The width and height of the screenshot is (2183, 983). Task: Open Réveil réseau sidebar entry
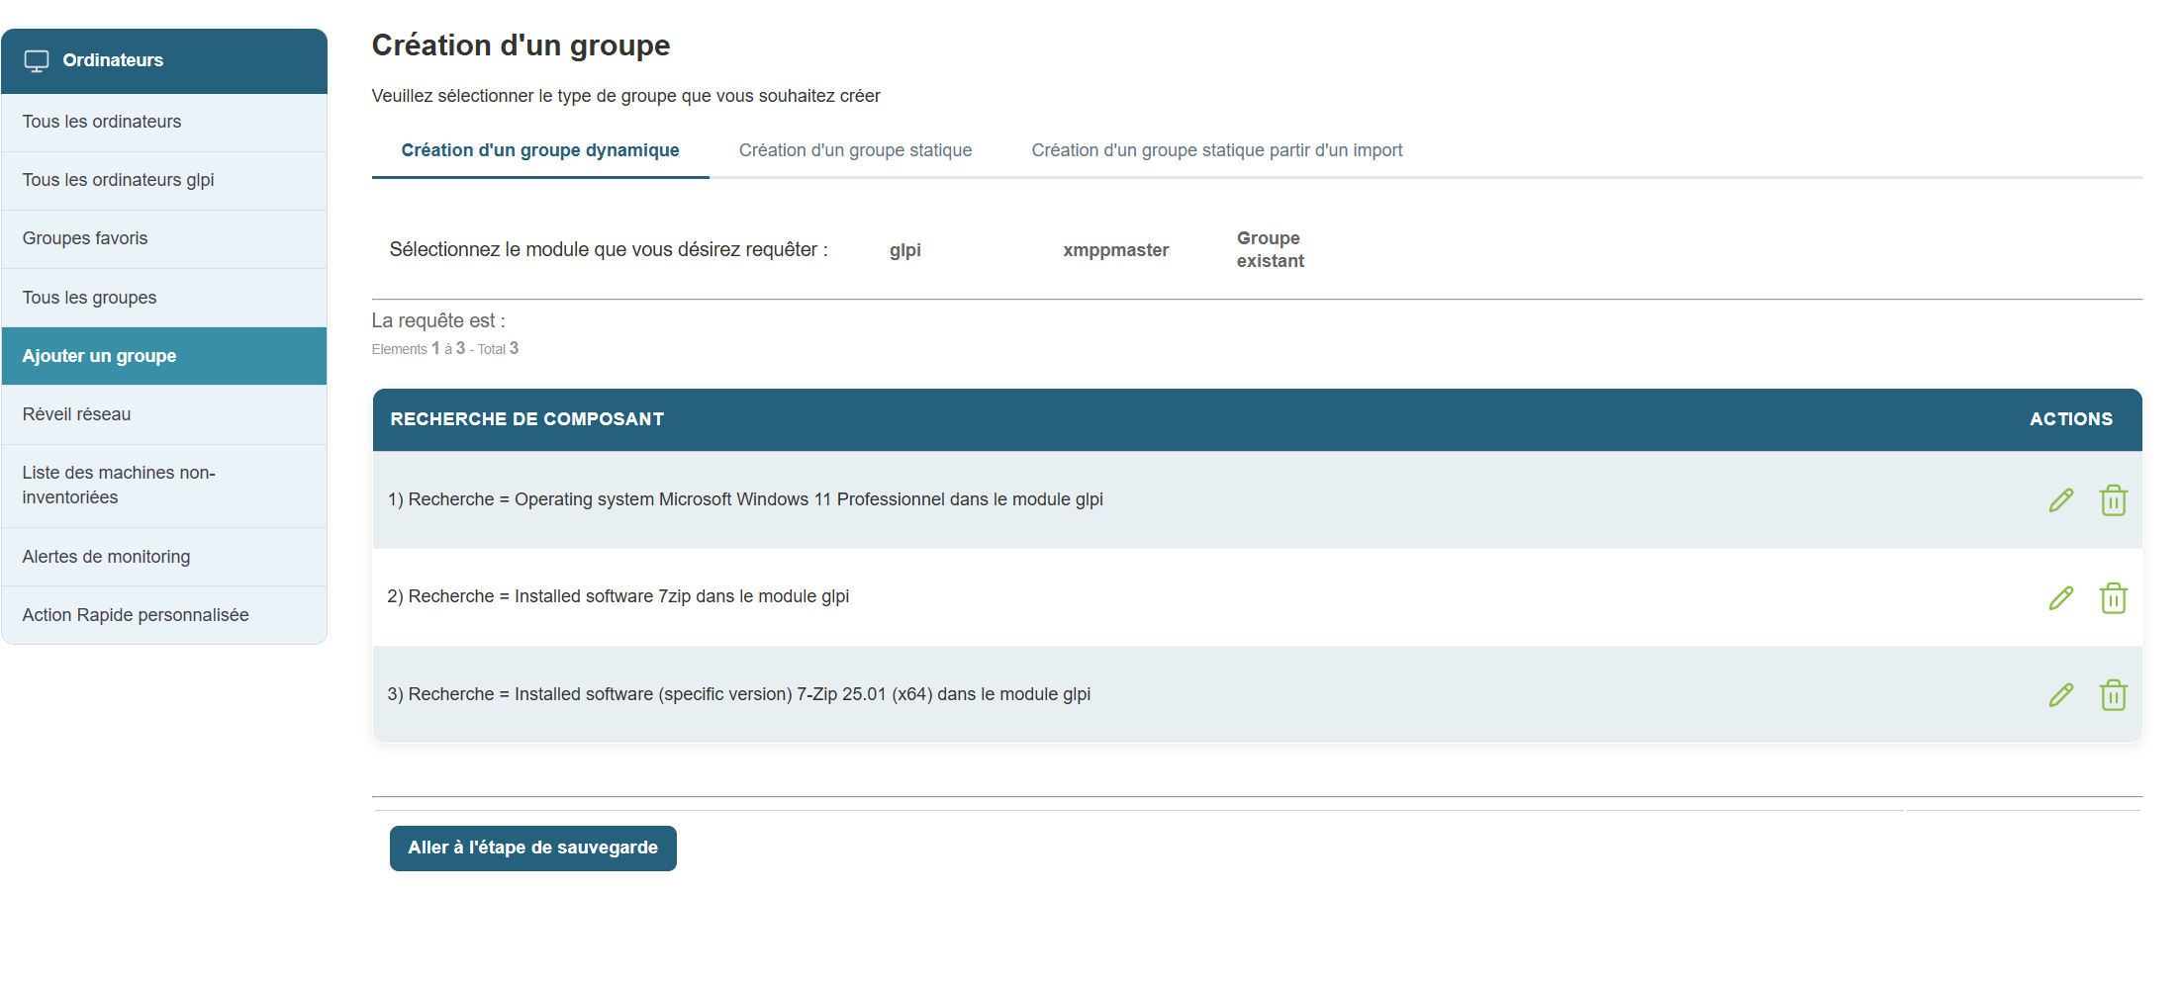(x=76, y=414)
